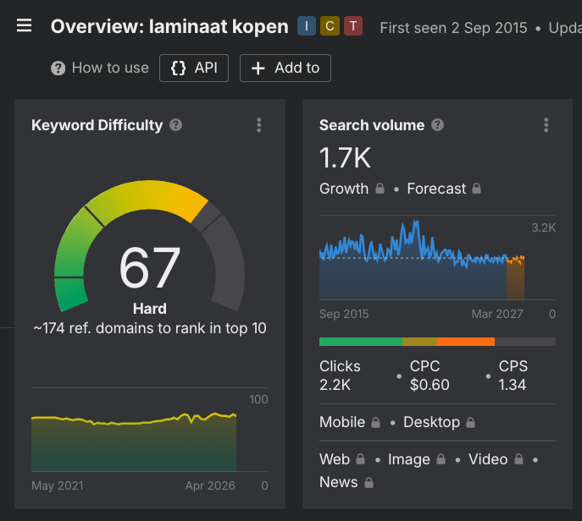Viewport: 582px width, 521px height.
Task: Click the lock icon beside Video
Action: pyautogui.click(x=519, y=459)
